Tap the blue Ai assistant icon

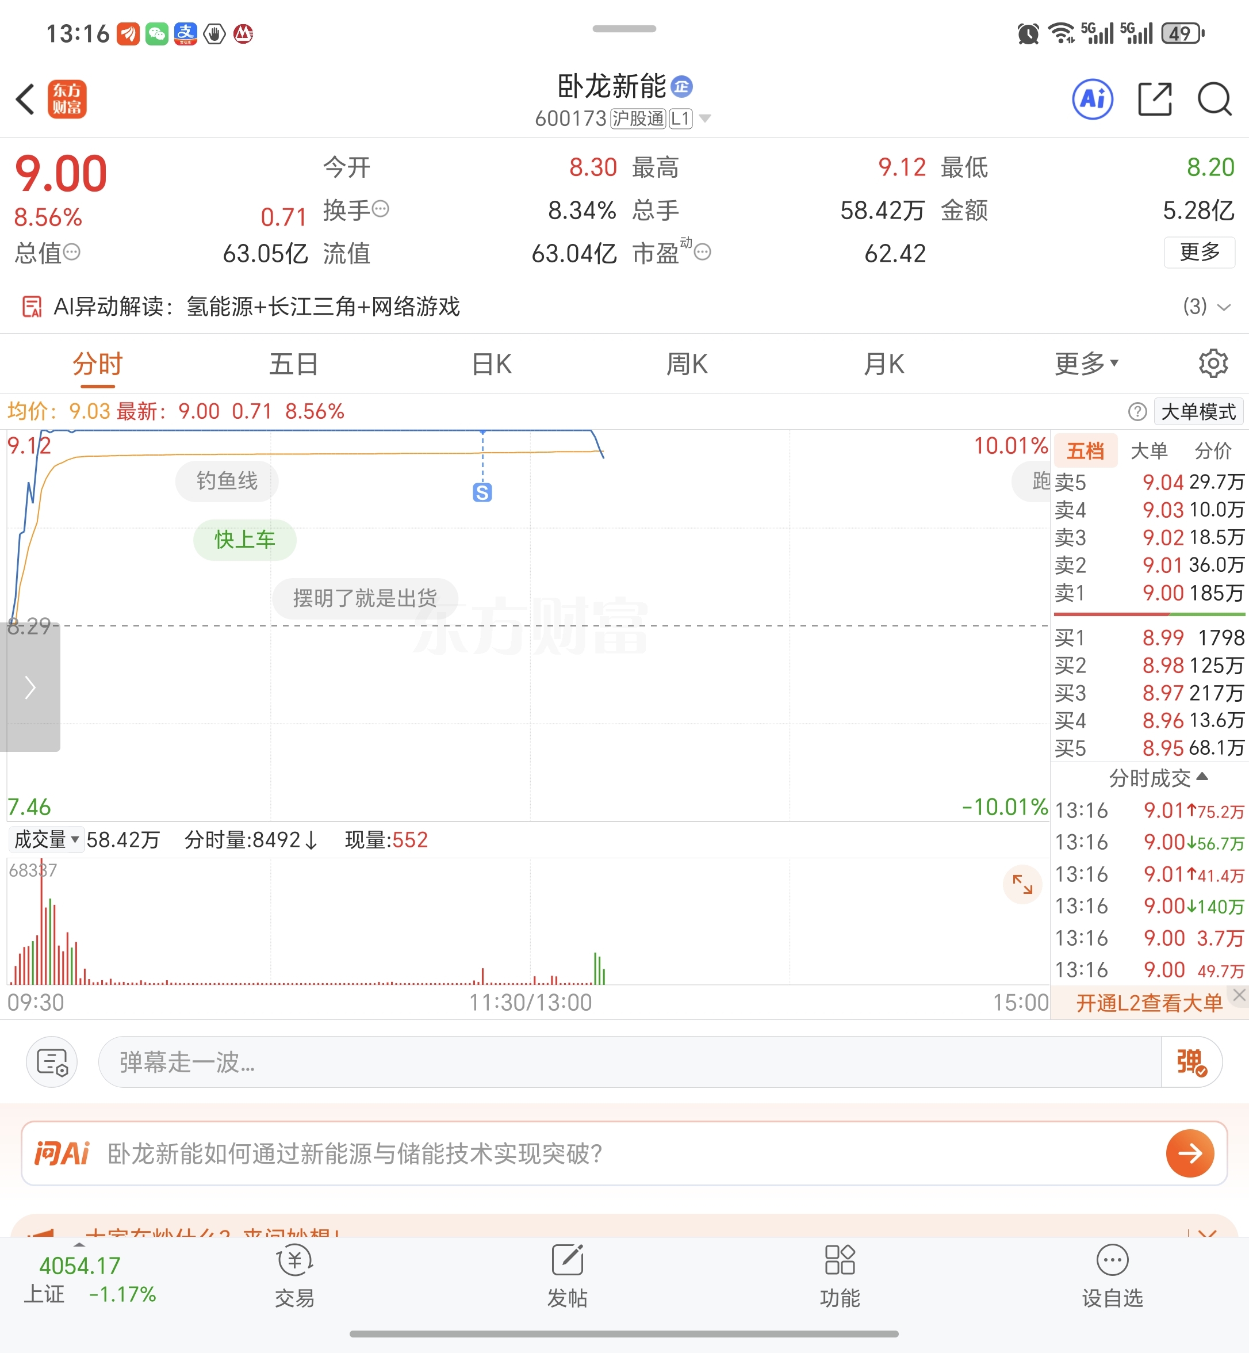(1092, 100)
